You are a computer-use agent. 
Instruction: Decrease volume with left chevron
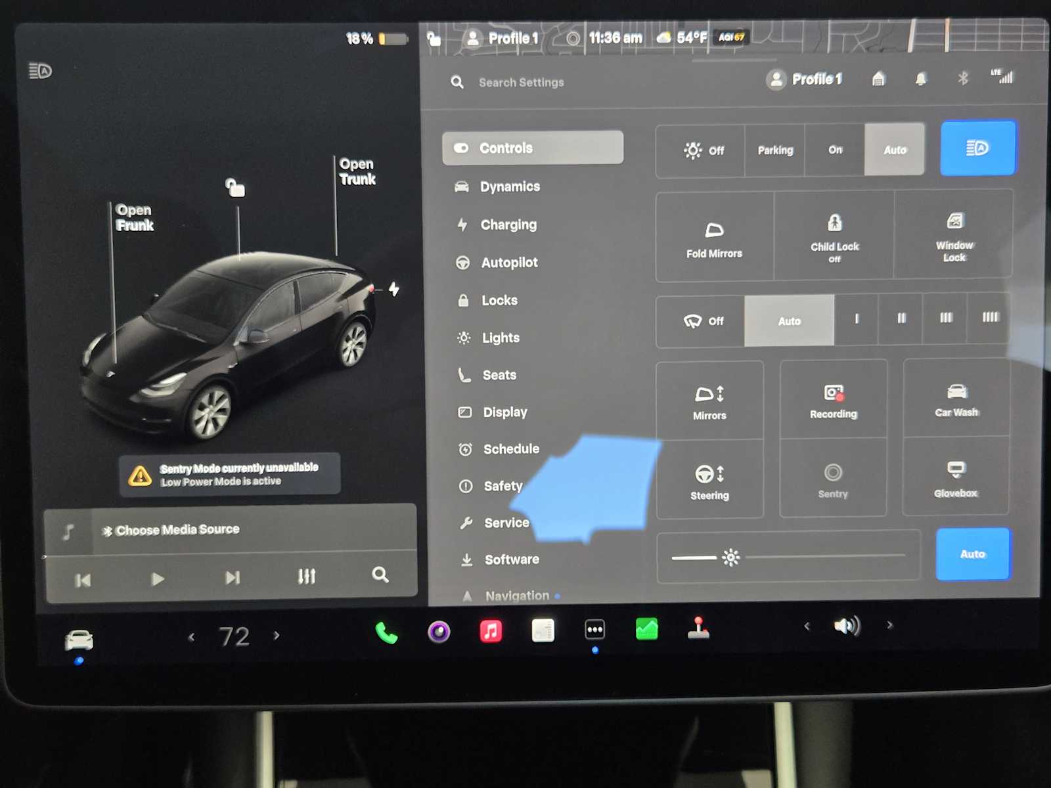[x=807, y=626]
